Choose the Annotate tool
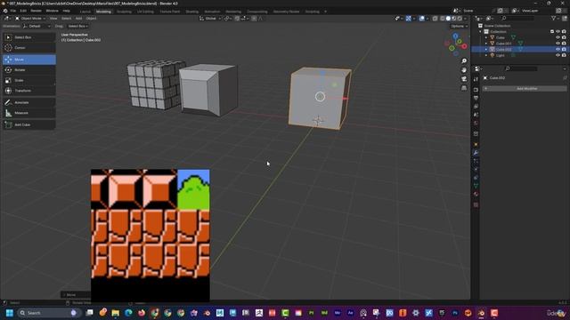The image size is (570, 320). pyautogui.click(x=29, y=103)
